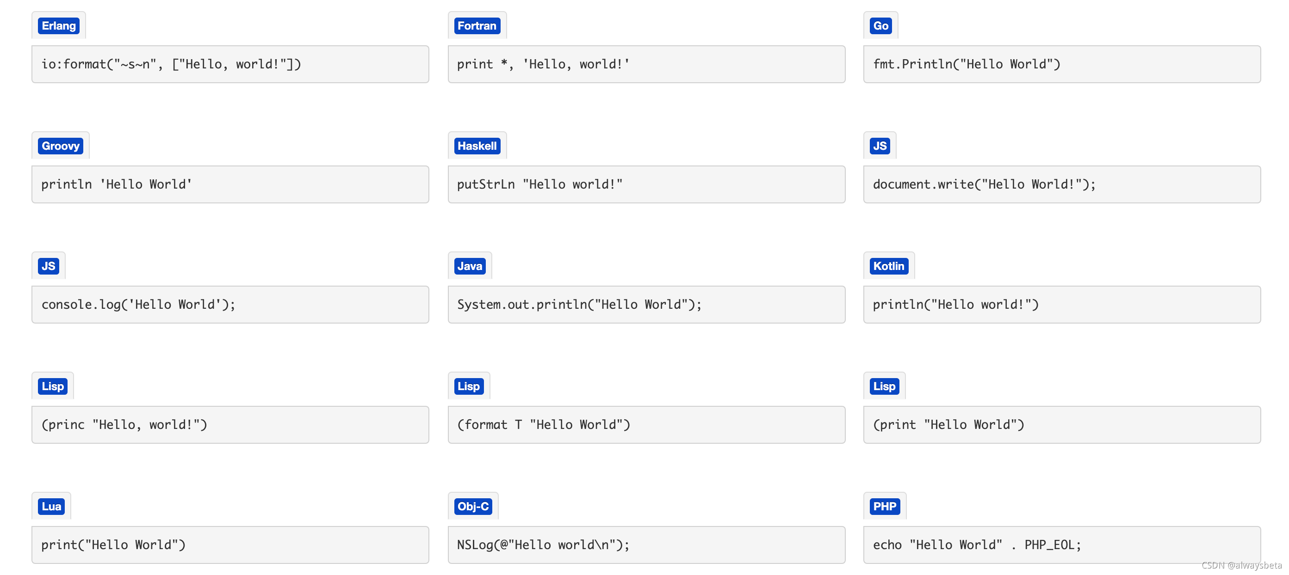The width and height of the screenshot is (1289, 575).
Task: Click the (princ "Hello, world!") code
Action: [230, 425]
